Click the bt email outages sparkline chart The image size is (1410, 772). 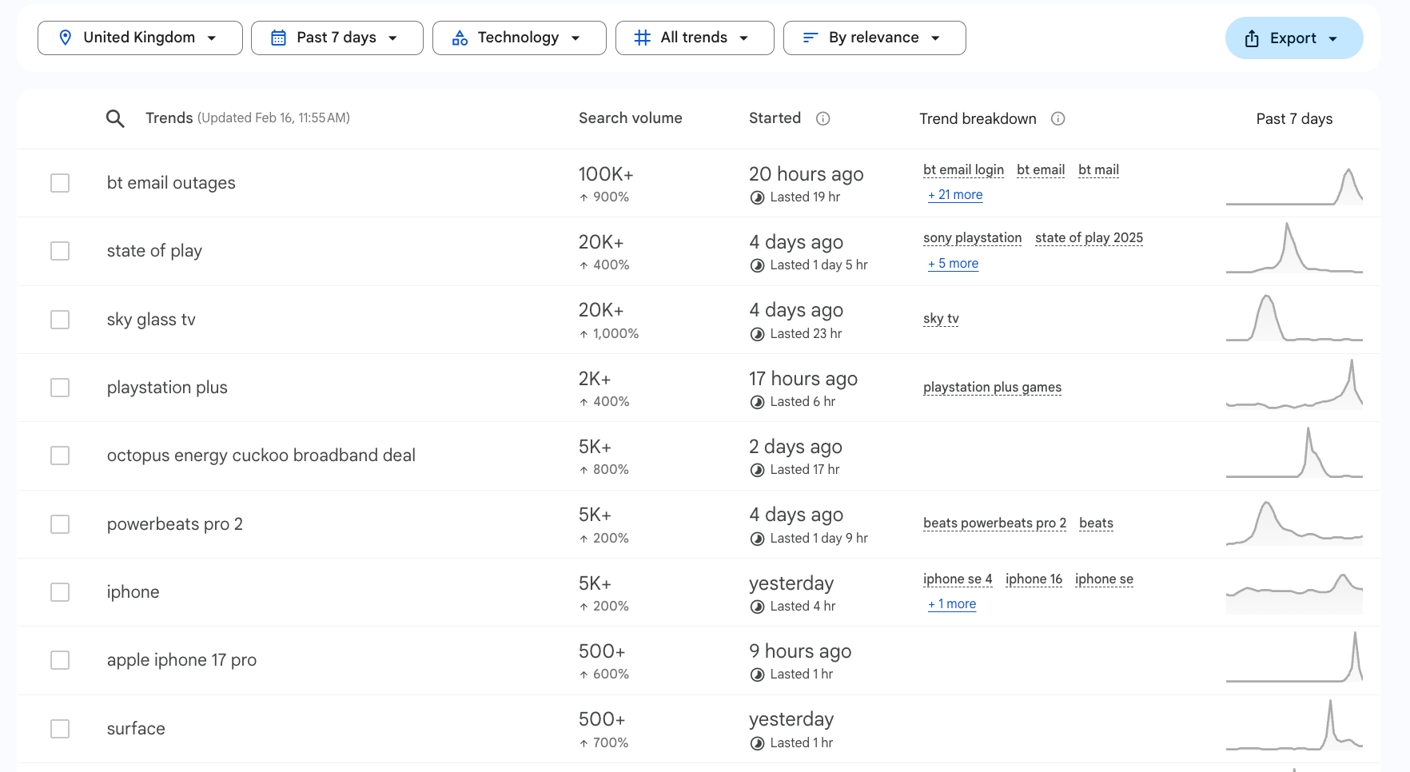(1294, 185)
